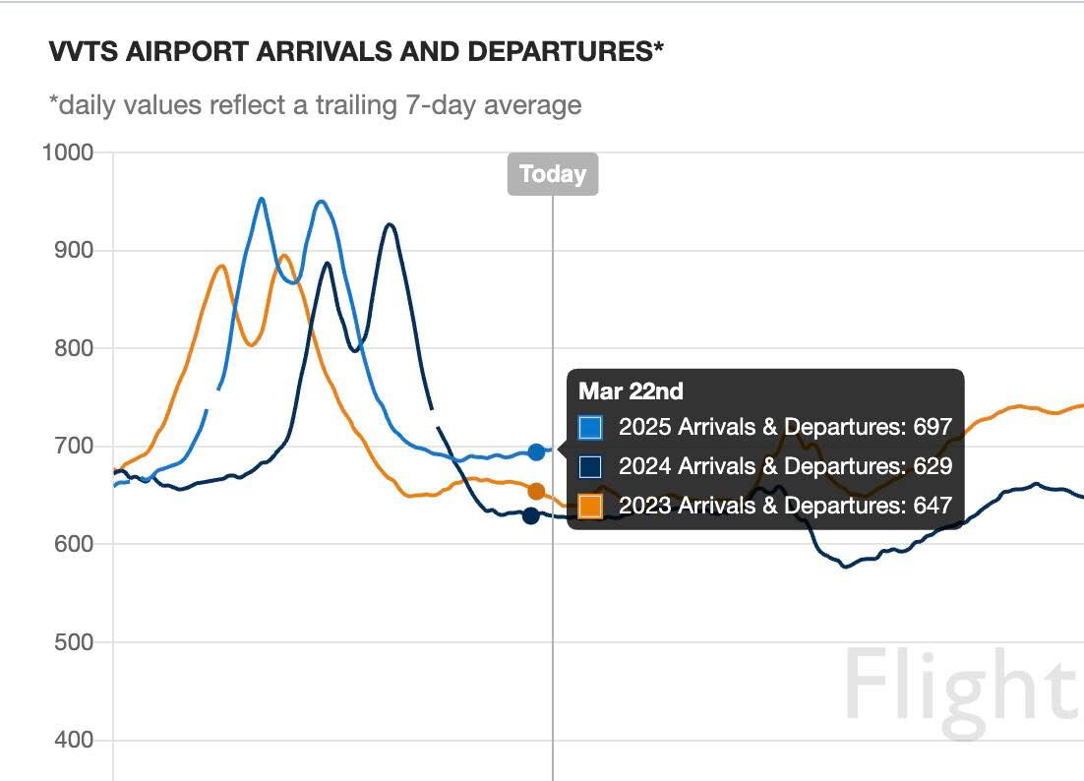The height and width of the screenshot is (781, 1084).
Task: Click the light blue 2025 tooltip swatch
Action: pyautogui.click(x=590, y=427)
